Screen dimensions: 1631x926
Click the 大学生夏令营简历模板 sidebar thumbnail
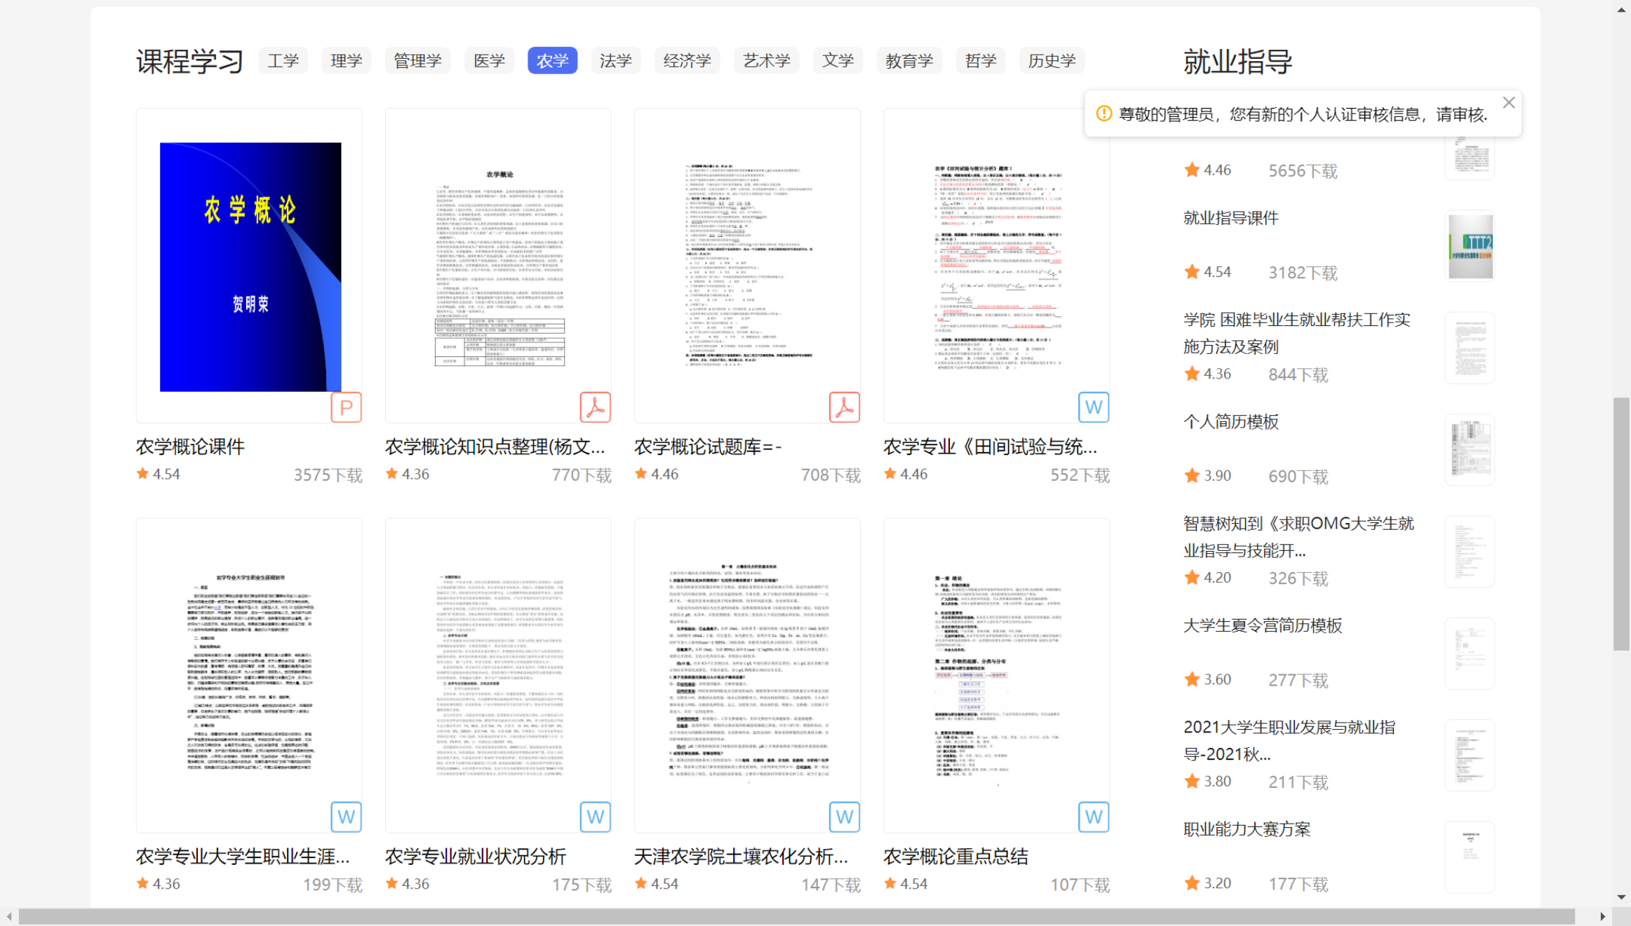click(1470, 653)
